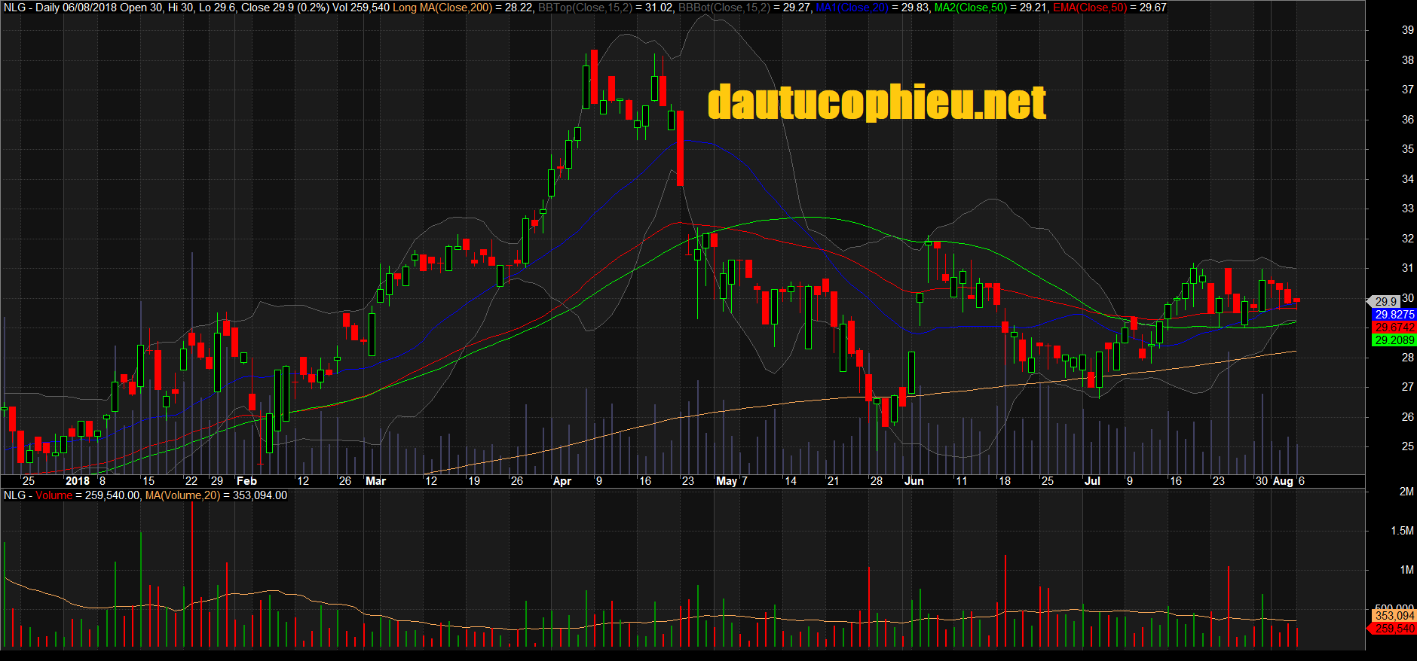The image size is (1417, 661).
Task: Click the 29.9 last price tag
Action: [1385, 301]
